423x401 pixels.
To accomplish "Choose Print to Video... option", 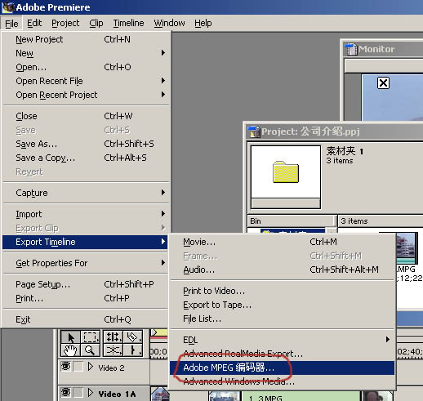I will point(282,291).
